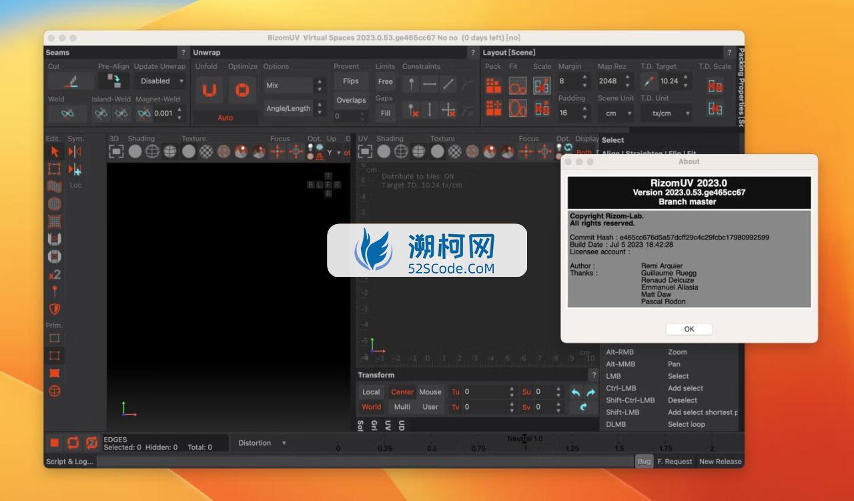Click the top T.D. Scale icon
This screenshot has height=501, width=854.
click(x=715, y=85)
